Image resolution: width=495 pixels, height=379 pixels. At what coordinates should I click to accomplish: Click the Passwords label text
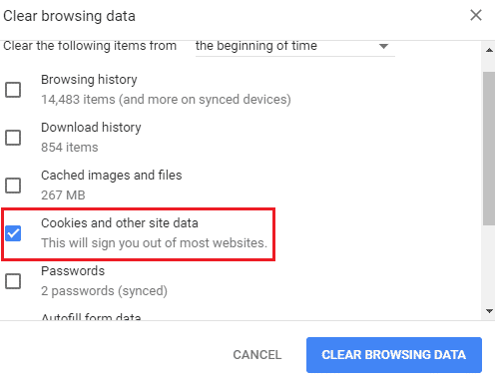73,271
